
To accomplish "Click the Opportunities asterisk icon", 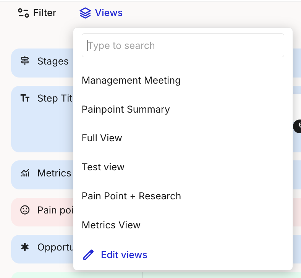I will coord(25,247).
